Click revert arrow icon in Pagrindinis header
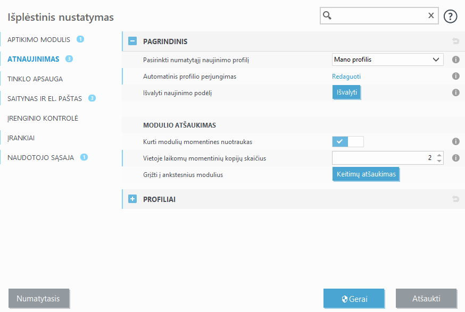Screen dimensions: 465x312 (x=455, y=41)
